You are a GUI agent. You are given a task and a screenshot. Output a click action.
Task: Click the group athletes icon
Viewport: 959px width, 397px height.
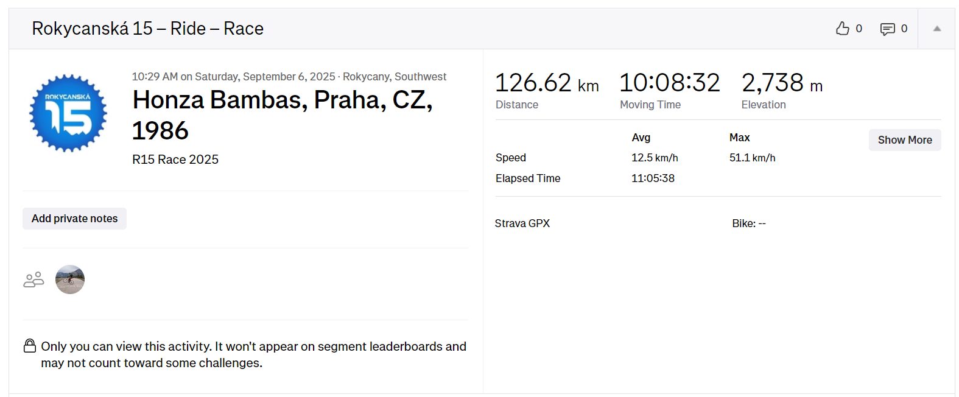click(x=33, y=279)
